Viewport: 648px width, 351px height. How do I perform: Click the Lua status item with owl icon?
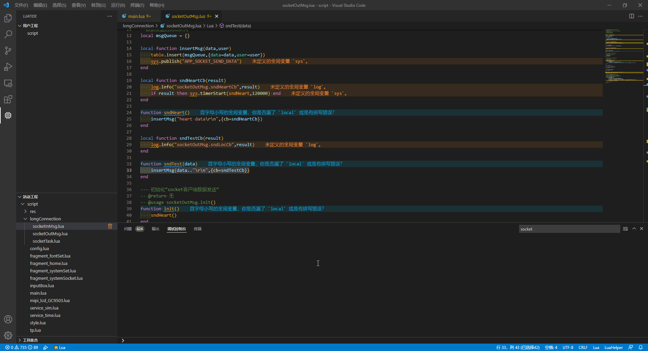point(60,347)
